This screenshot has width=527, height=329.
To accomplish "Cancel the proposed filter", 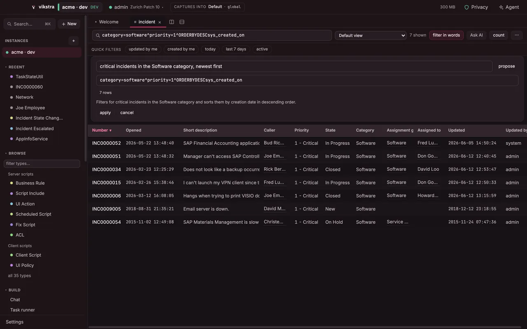I will pos(127,113).
